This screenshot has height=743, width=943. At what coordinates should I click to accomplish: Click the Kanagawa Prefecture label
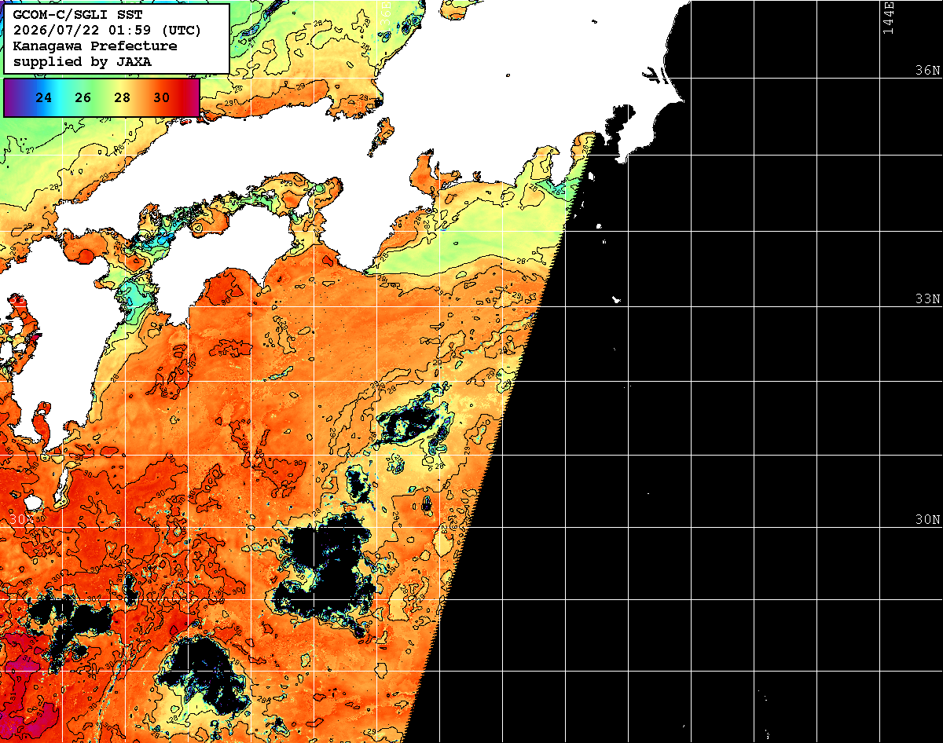(94, 46)
